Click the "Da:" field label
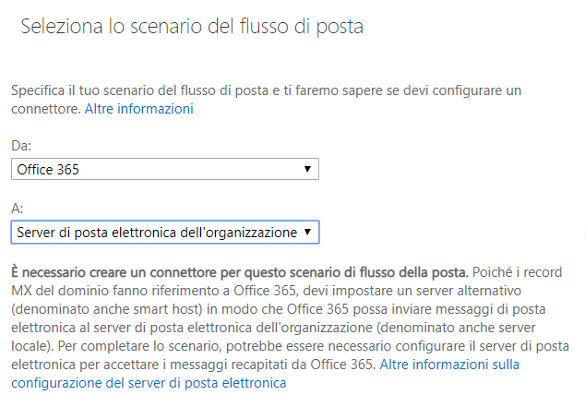Image resolution: width=585 pixels, height=407 pixels. coord(21,146)
